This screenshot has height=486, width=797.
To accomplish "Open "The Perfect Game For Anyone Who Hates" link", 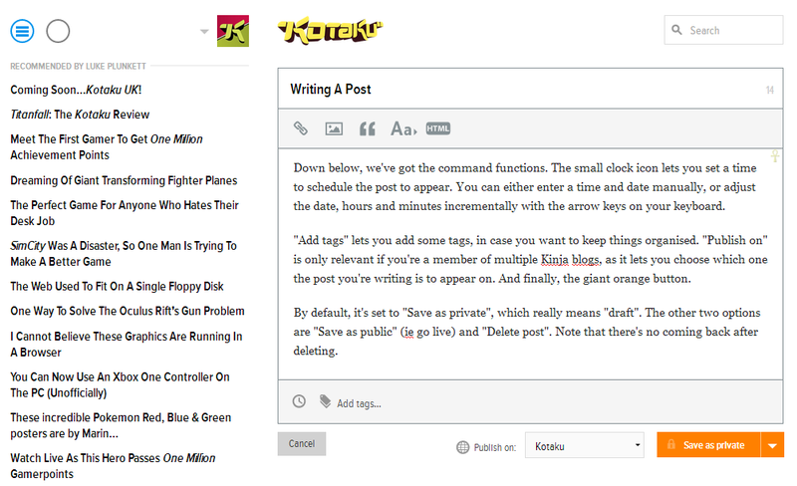I will tap(125, 213).
